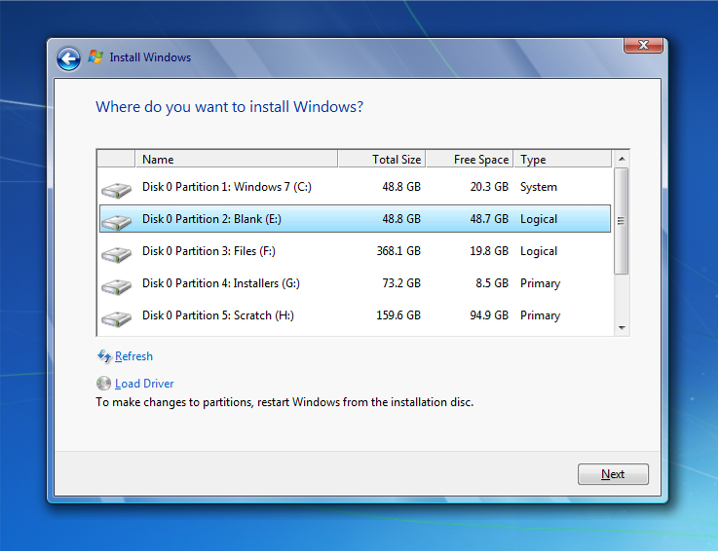Click the drive icon for Installers (G:)

click(x=116, y=286)
